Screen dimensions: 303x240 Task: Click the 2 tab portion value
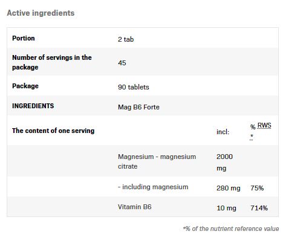pyautogui.click(x=126, y=39)
